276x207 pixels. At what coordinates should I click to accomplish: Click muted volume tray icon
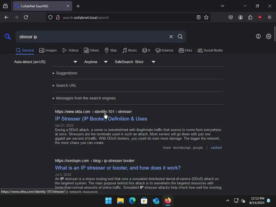(x=243, y=201)
